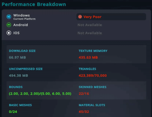Click the Triangles count 423,389/70,000
The height and width of the screenshot is (117, 152).
click(x=93, y=75)
